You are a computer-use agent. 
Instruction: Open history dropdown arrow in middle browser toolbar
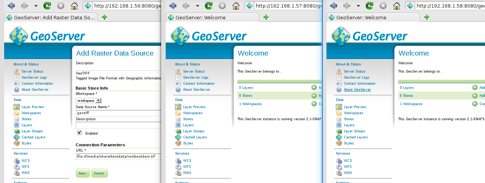(197, 6)
